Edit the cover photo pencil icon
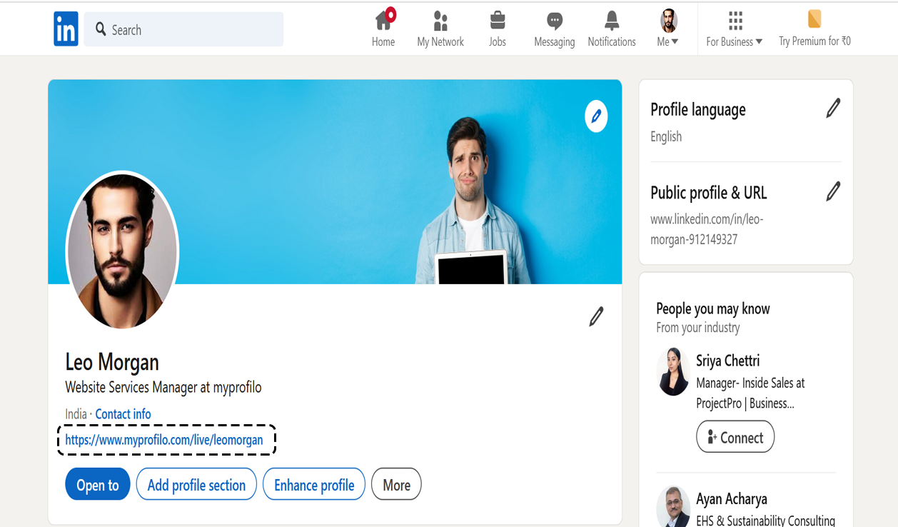This screenshot has width=898, height=527. pyautogui.click(x=596, y=116)
